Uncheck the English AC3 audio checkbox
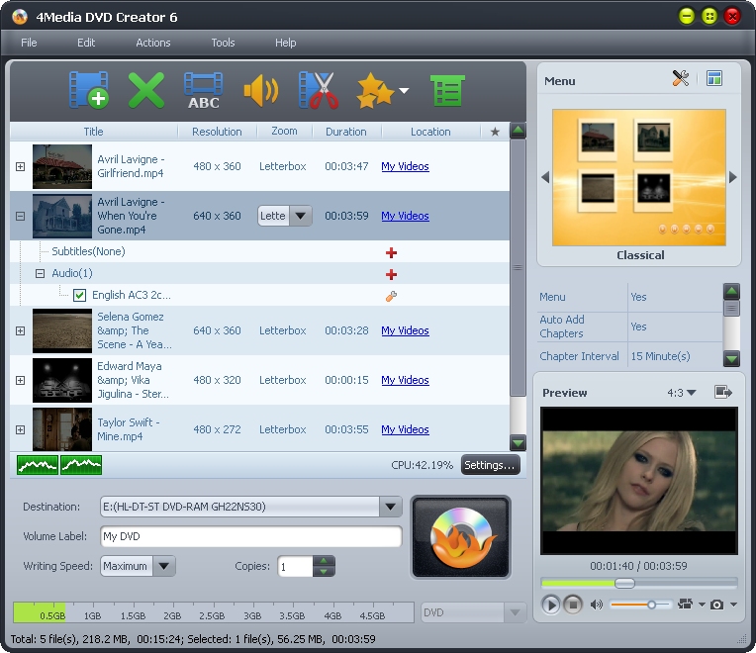The height and width of the screenshot is (653, 756). point(79,295)
